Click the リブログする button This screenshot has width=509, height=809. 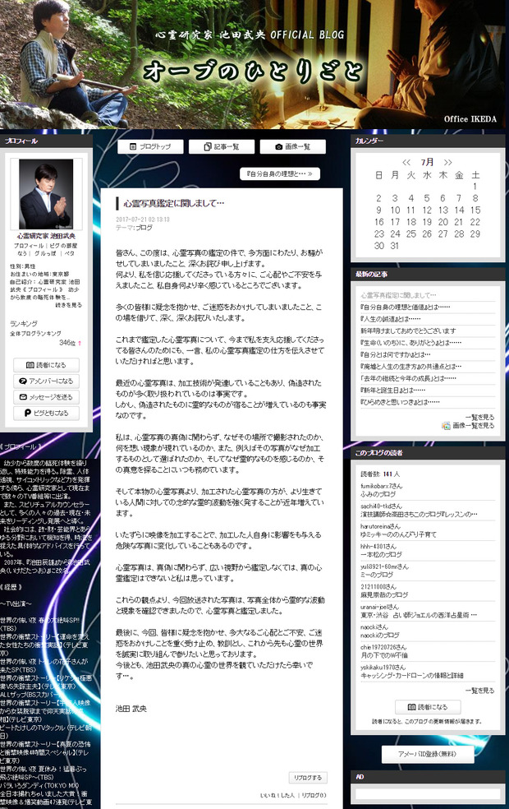[308, 778]
